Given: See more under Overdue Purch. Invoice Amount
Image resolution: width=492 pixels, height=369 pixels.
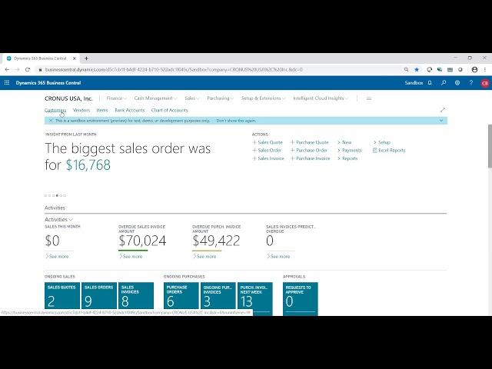Looking at the screenshot, I should (x=204, y=256).
